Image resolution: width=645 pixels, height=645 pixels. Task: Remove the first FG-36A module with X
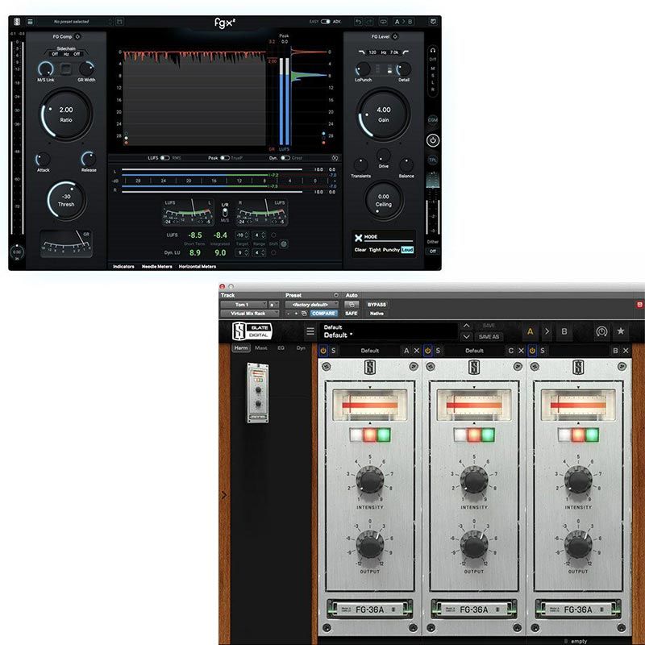point(417,351)
